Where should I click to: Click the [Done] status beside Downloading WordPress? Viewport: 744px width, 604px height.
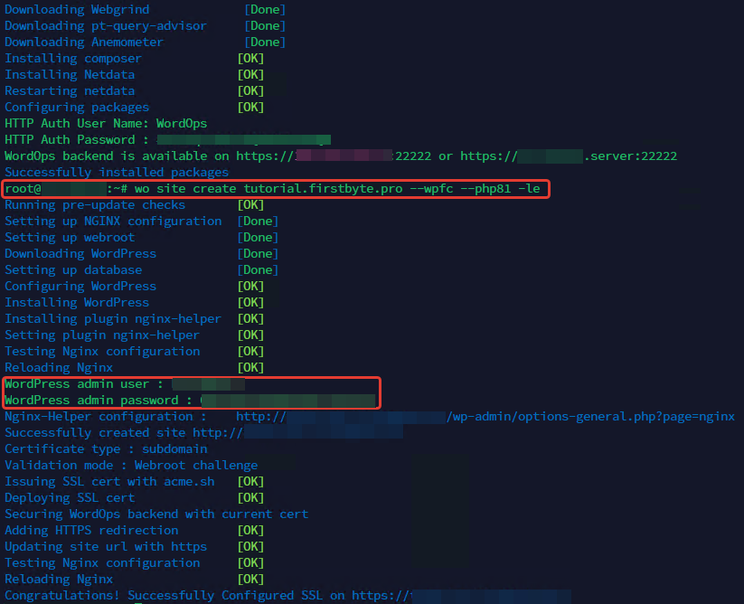[x=258, y=254]
